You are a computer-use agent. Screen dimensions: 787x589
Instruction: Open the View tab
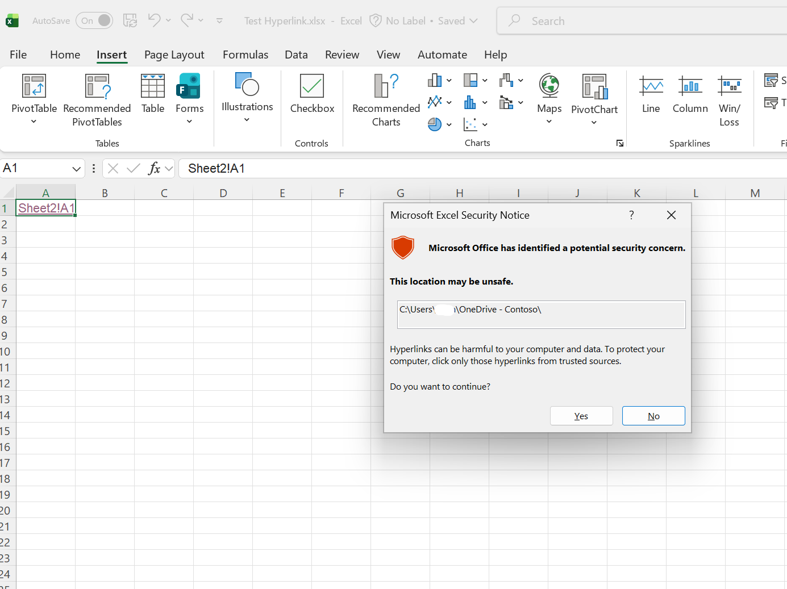click(388, 55)
